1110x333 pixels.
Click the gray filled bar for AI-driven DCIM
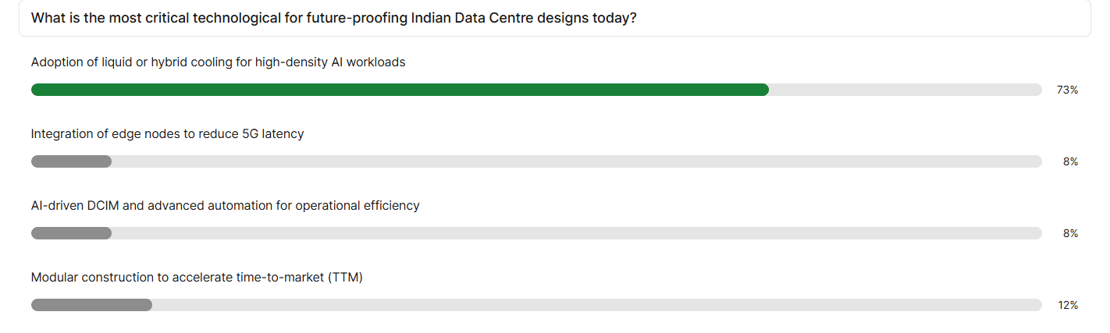[71, 233]
